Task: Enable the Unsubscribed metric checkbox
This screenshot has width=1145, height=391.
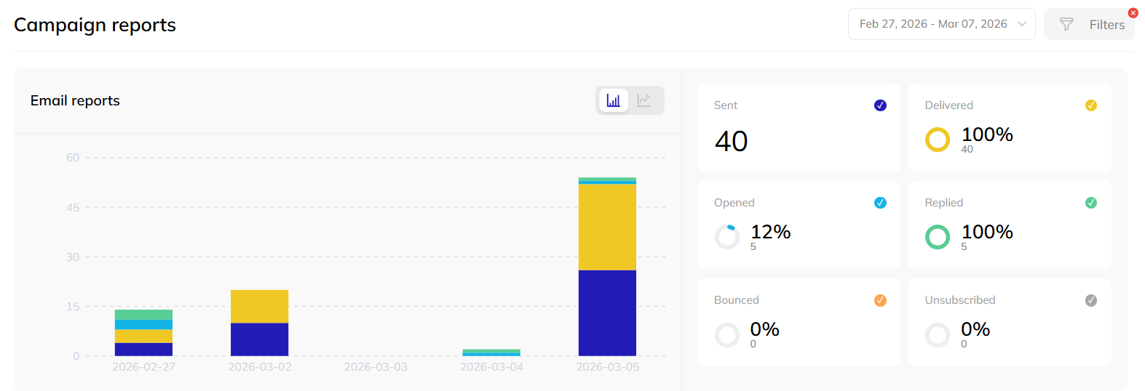Action: [1090, 300]
